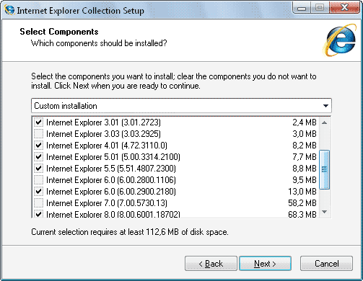Click the scroll down arrow of component list
The width and height of the screenshot is (363, 281).
coord(325,212)
